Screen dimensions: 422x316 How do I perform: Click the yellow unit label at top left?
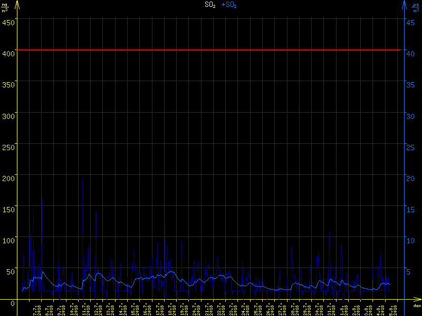click(x=5, y=7)
